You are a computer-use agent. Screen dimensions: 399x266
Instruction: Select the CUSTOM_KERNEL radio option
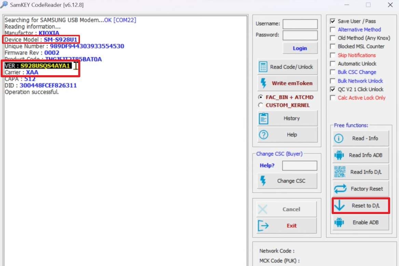tap(260, 105)
